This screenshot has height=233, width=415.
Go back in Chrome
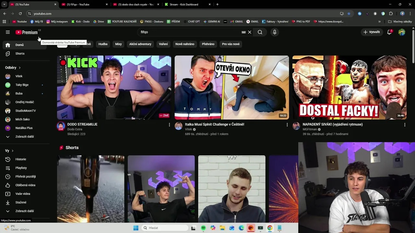coord(5,14)
